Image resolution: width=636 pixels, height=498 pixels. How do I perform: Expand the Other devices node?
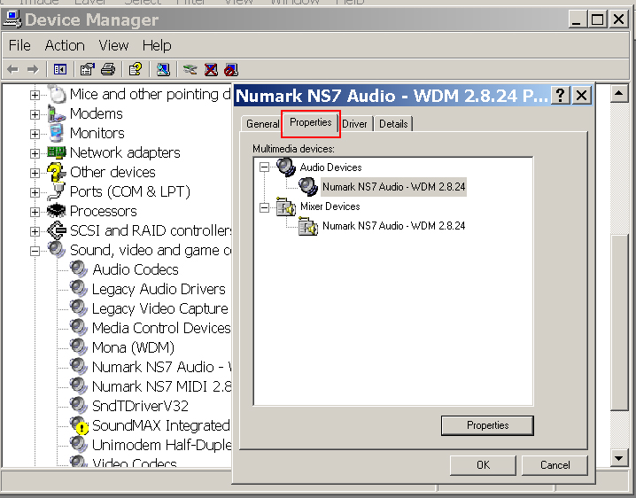click(35, 173)
